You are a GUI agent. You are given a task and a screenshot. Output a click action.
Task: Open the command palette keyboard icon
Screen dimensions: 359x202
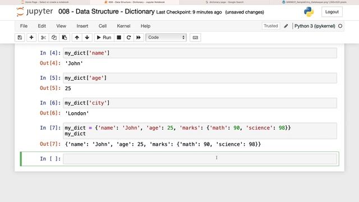coord(195,38)
